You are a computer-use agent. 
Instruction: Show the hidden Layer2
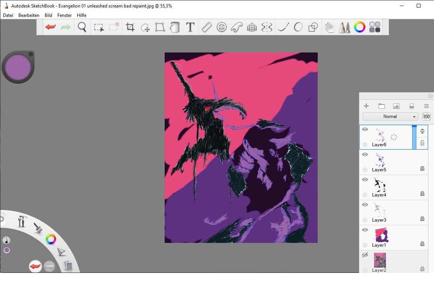[365, 255]
